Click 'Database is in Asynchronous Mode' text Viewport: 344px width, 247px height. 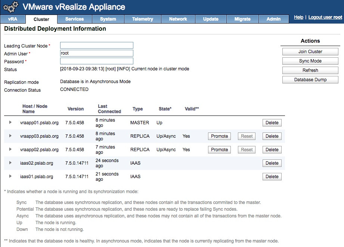95,82
